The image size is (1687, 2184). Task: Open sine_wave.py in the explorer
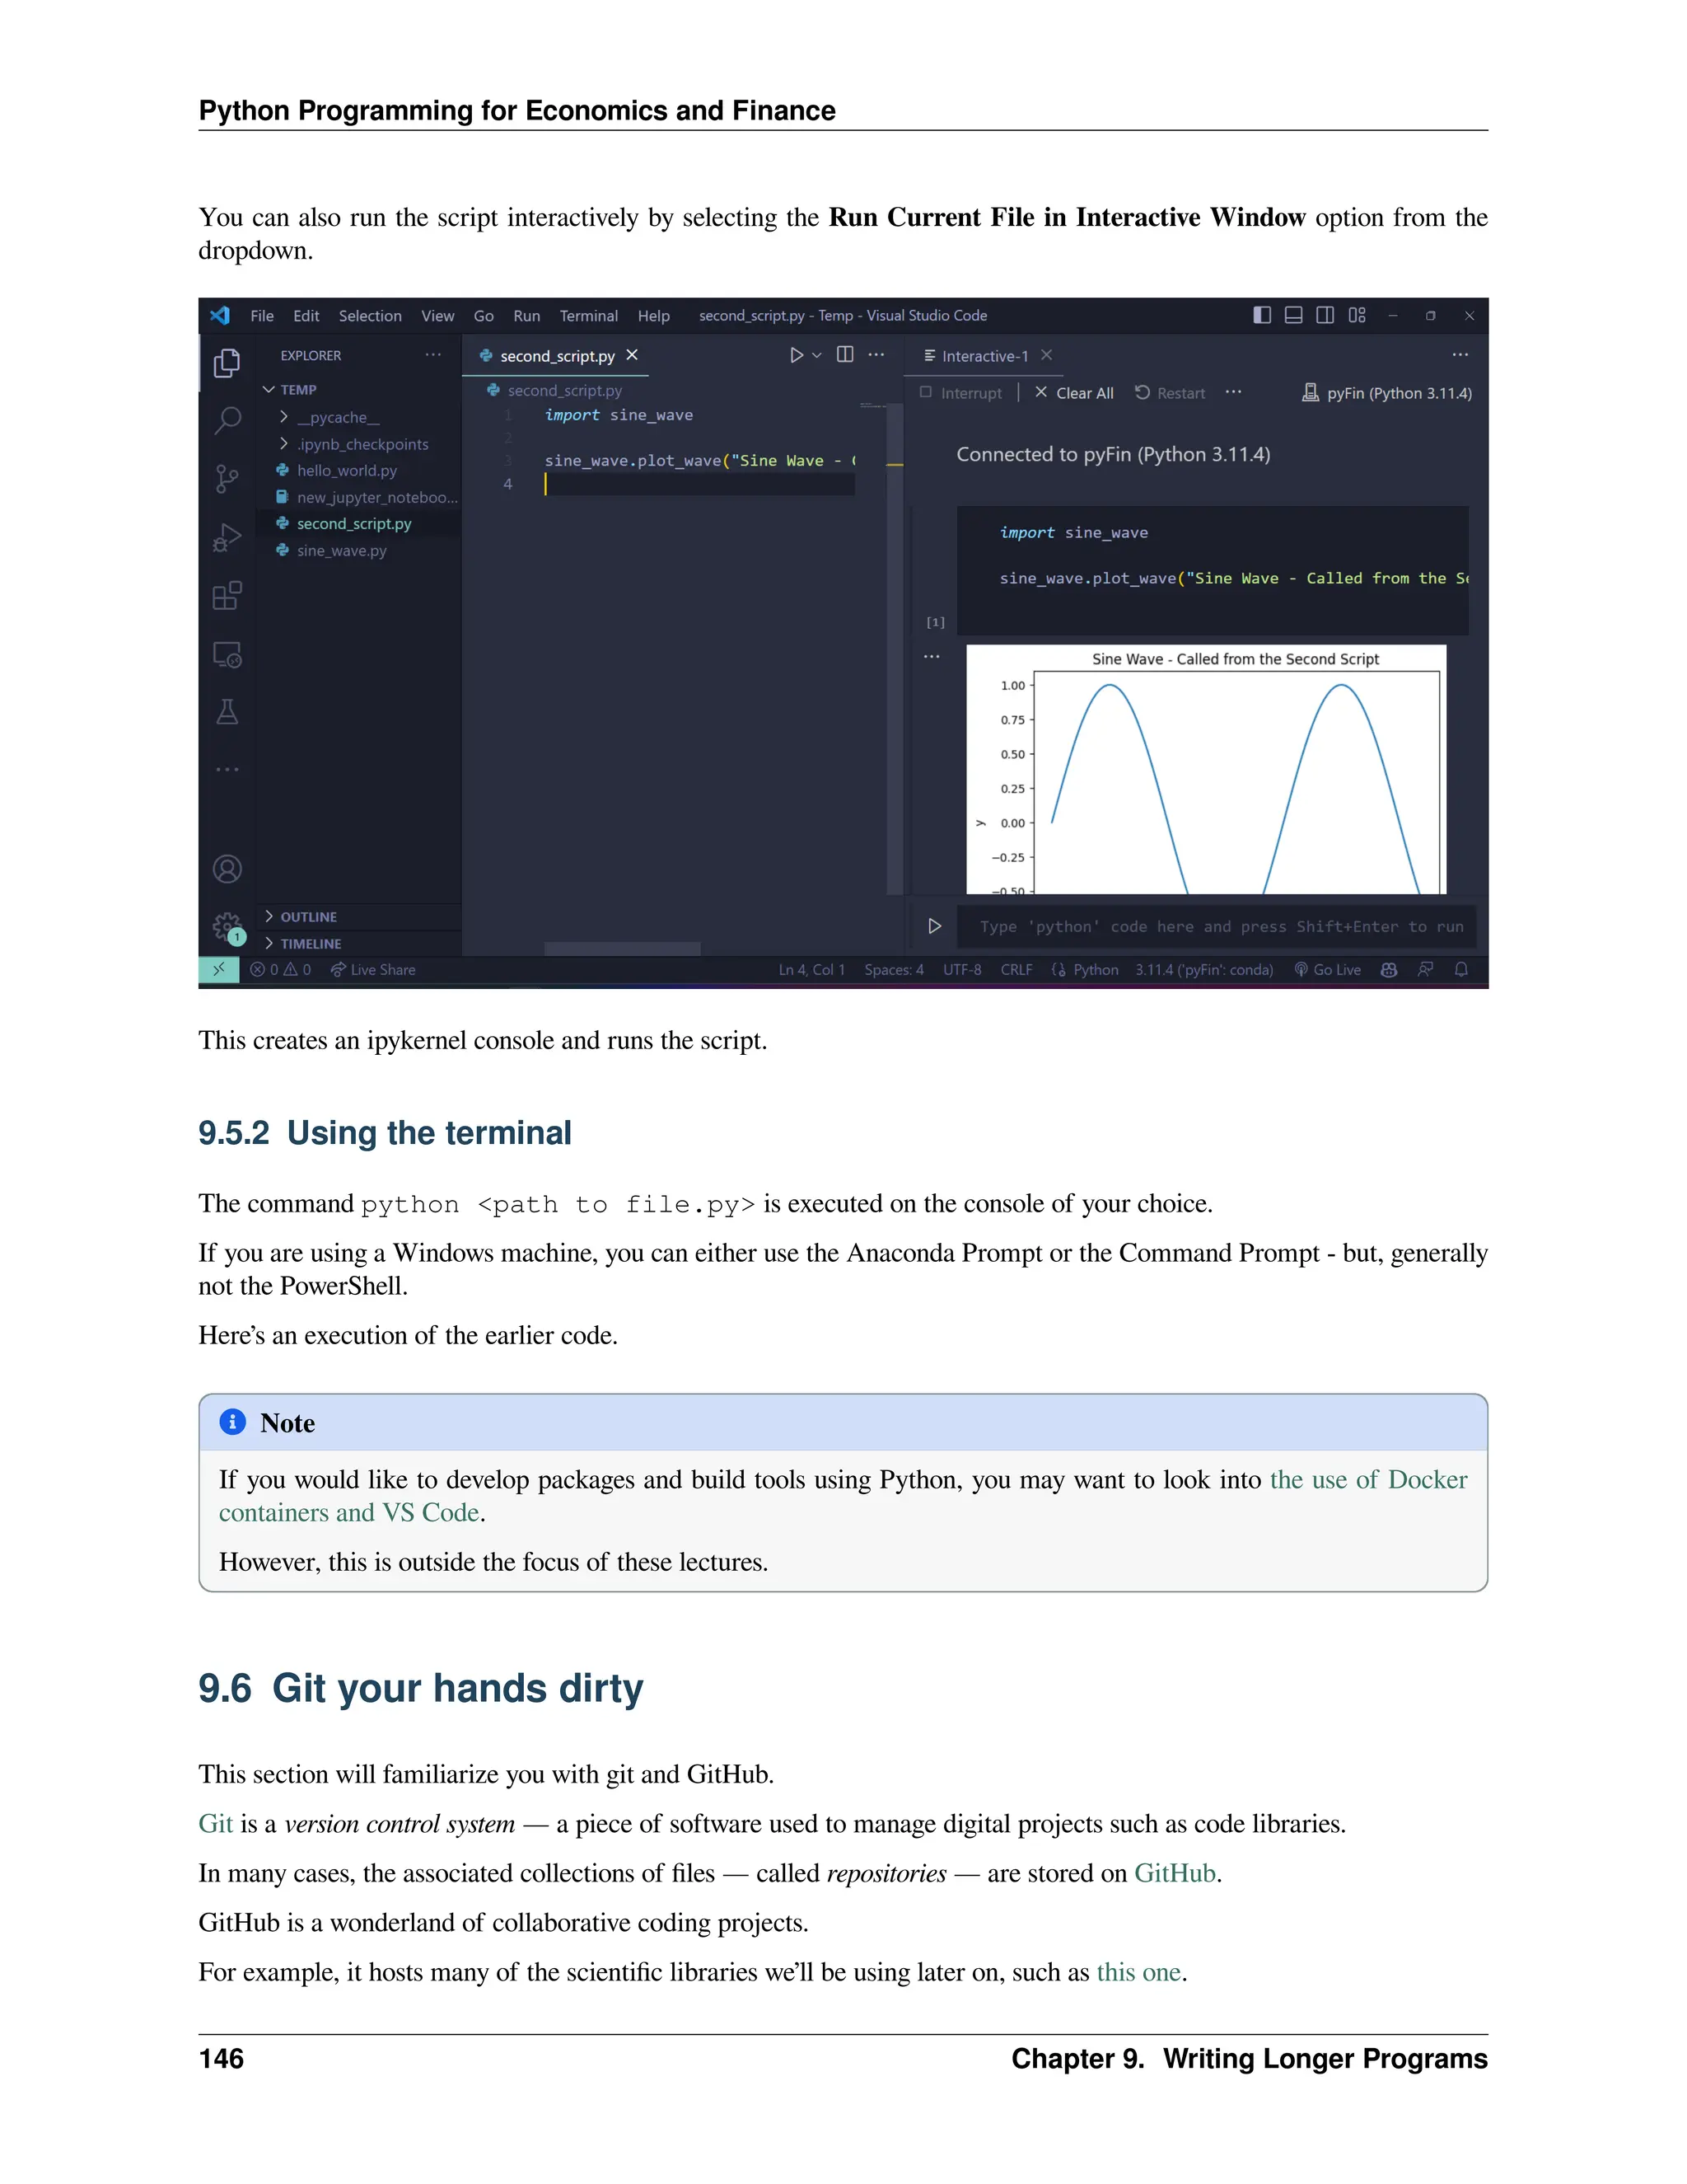coord(342,551)
